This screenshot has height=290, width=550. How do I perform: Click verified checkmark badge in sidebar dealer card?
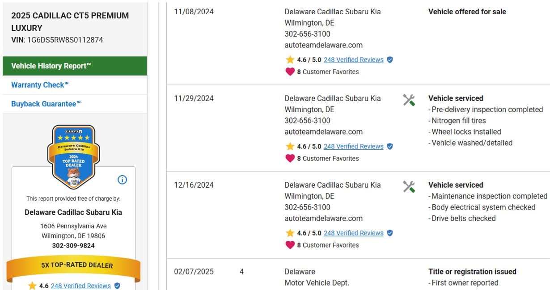(117, 286)
